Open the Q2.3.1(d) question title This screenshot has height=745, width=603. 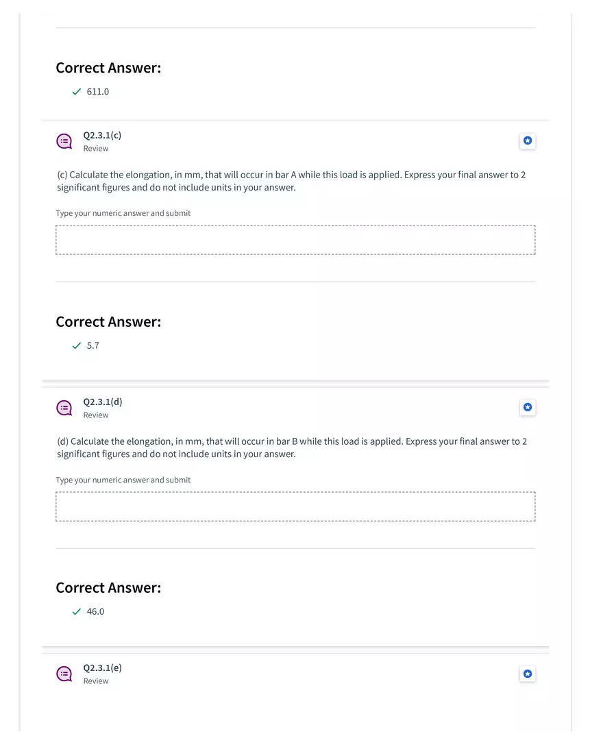pyautogui.click(x=103, y=402)
